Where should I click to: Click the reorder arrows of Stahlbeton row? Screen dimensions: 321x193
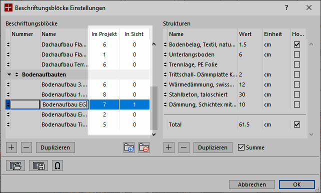[x=165, y=94]
